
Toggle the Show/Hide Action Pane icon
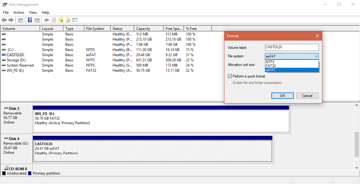pos(37,20)
